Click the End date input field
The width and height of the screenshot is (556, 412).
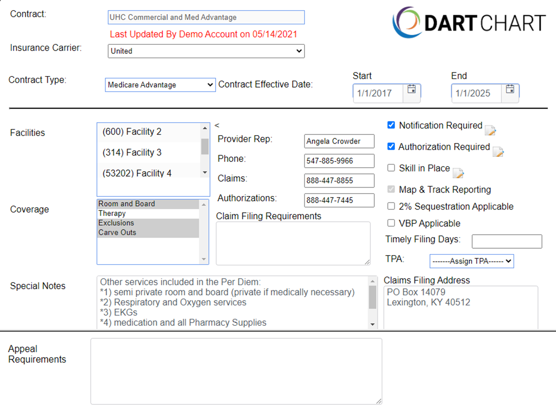coord(477,93)
